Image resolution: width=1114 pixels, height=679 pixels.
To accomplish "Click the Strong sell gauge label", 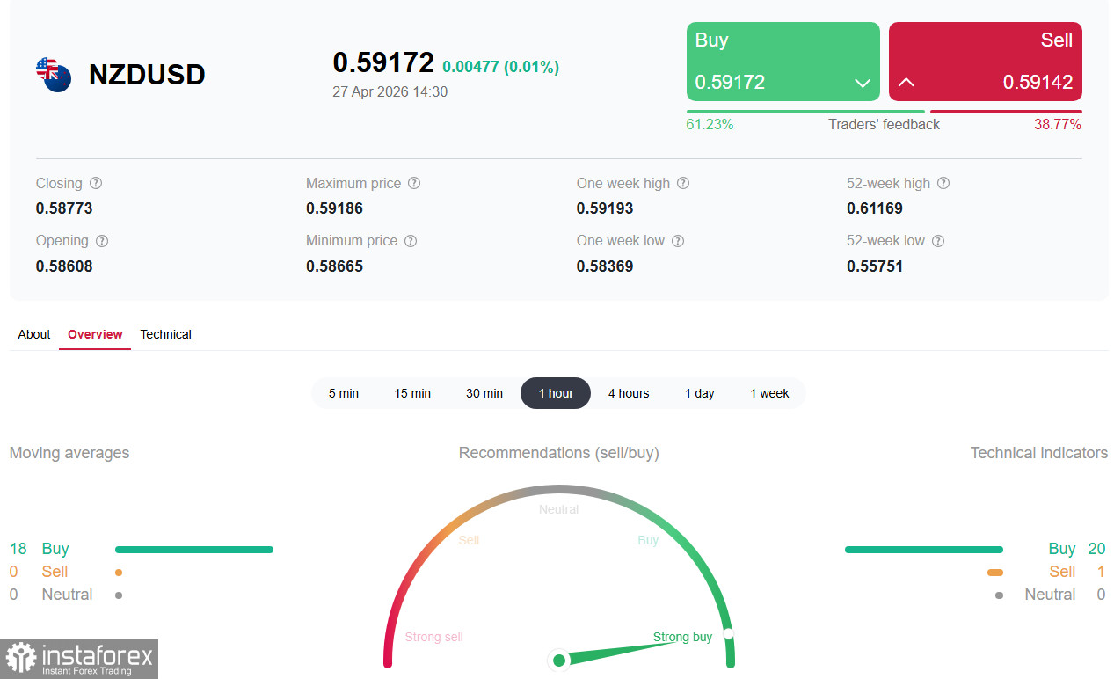I will click(433, 637).
